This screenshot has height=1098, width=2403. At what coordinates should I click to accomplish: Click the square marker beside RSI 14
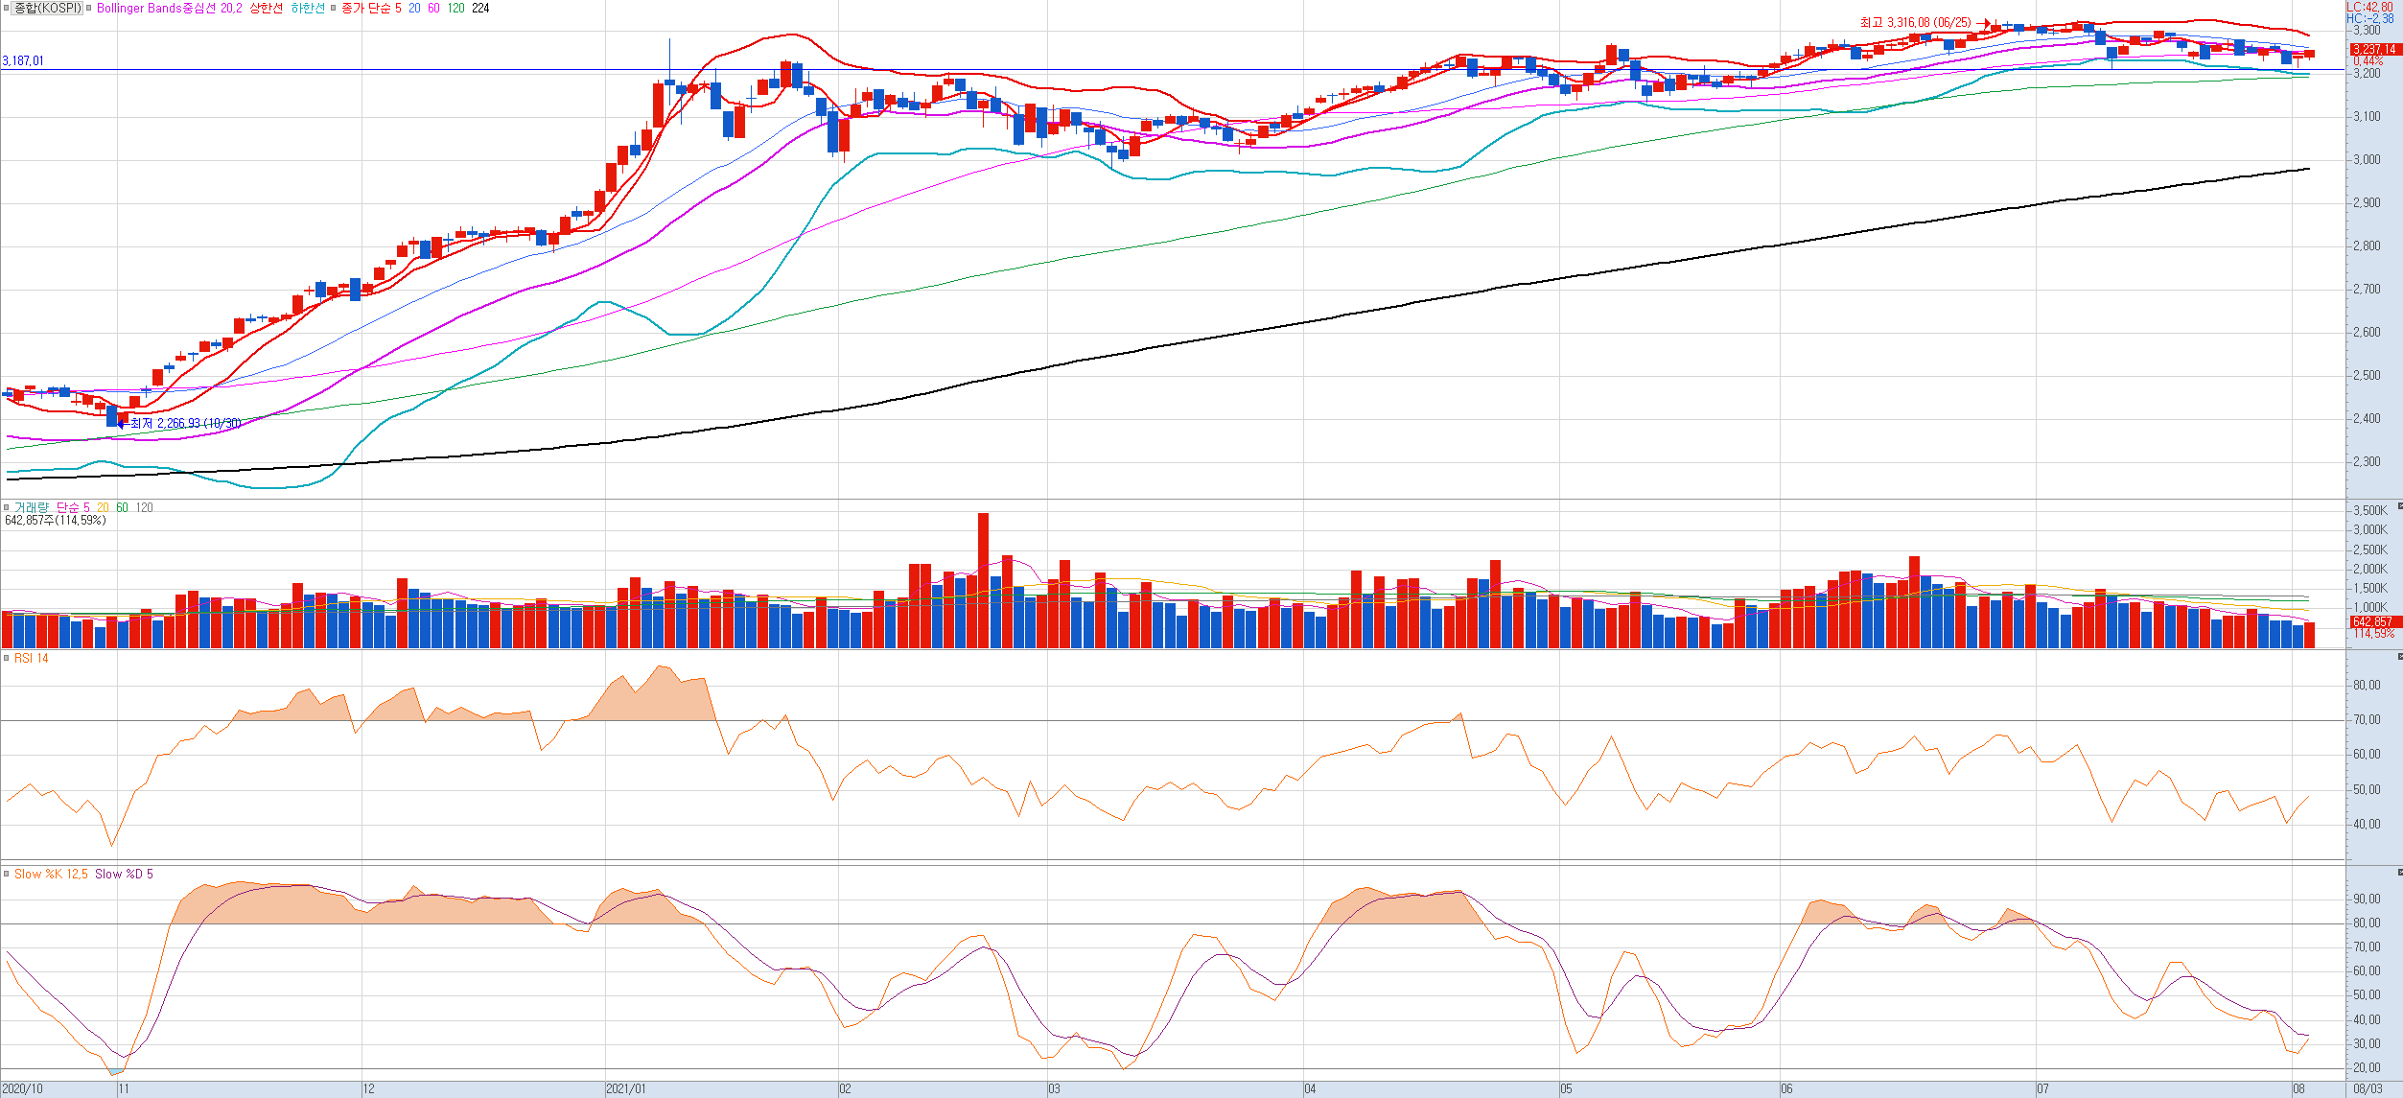click(x=6, y=658)
